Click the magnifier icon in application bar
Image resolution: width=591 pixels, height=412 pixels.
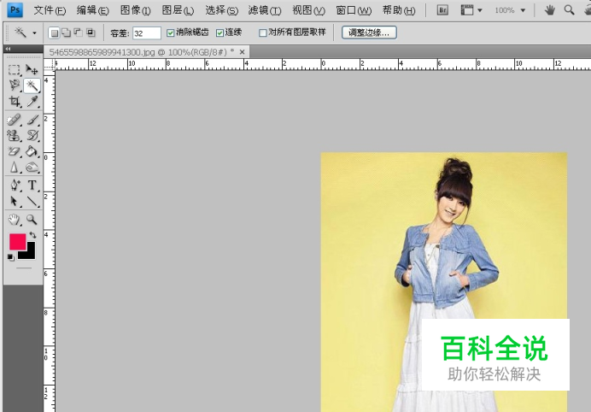pos(569,10)
